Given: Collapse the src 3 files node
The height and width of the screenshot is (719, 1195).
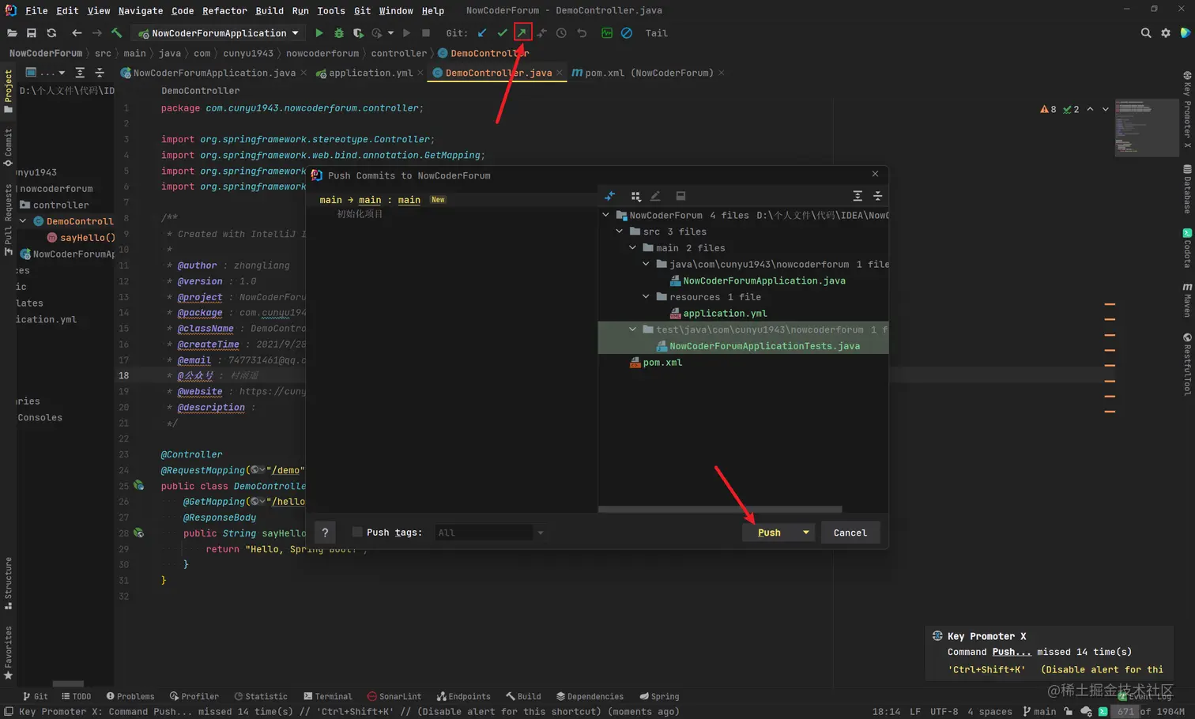Looking at the screenshot, I should point(620,232).
